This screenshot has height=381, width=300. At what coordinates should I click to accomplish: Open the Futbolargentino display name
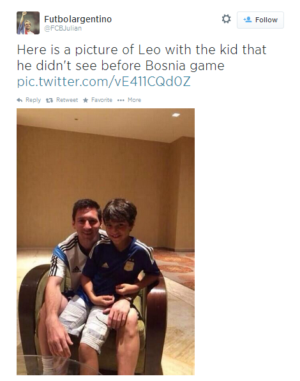pyautogui.click(x=78, y=19)
